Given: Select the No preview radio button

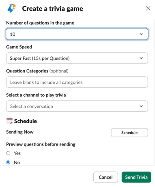Looking at the screenshot, I should (x=8, y=162).
